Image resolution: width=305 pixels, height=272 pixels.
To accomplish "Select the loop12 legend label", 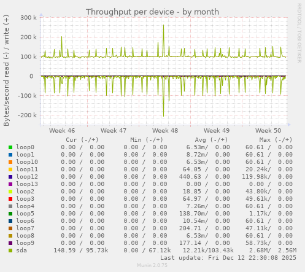I will tap(27, 177).
